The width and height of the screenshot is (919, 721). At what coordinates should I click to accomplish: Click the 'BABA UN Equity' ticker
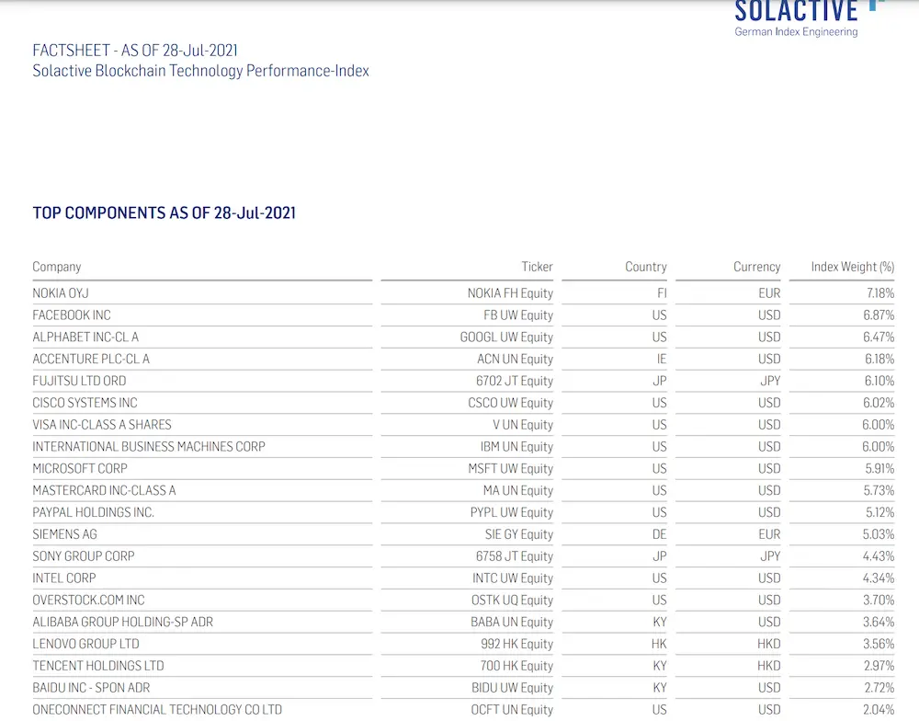(512, 622)
